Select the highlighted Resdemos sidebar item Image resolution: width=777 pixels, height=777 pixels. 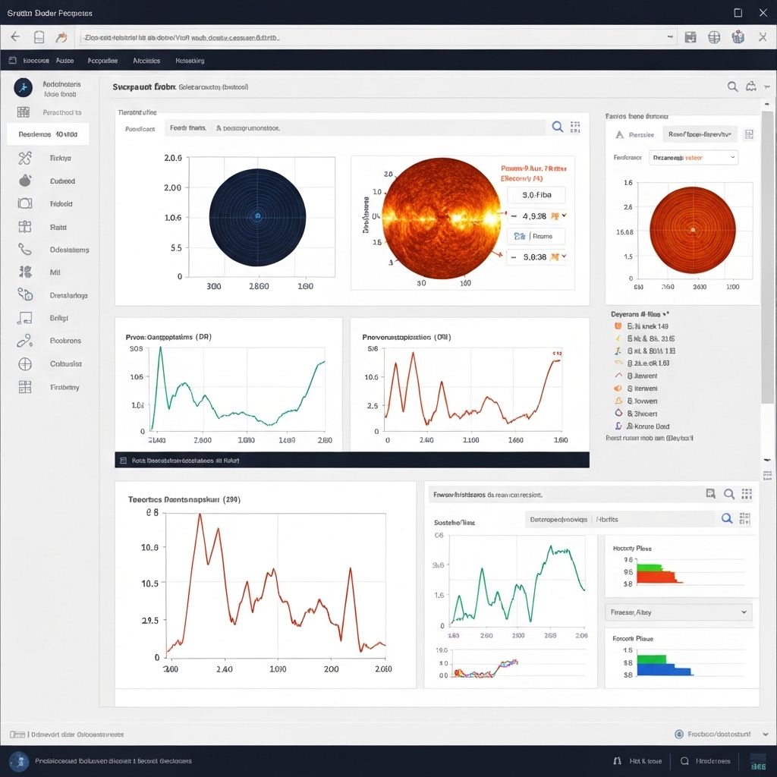tap(48, 134)
